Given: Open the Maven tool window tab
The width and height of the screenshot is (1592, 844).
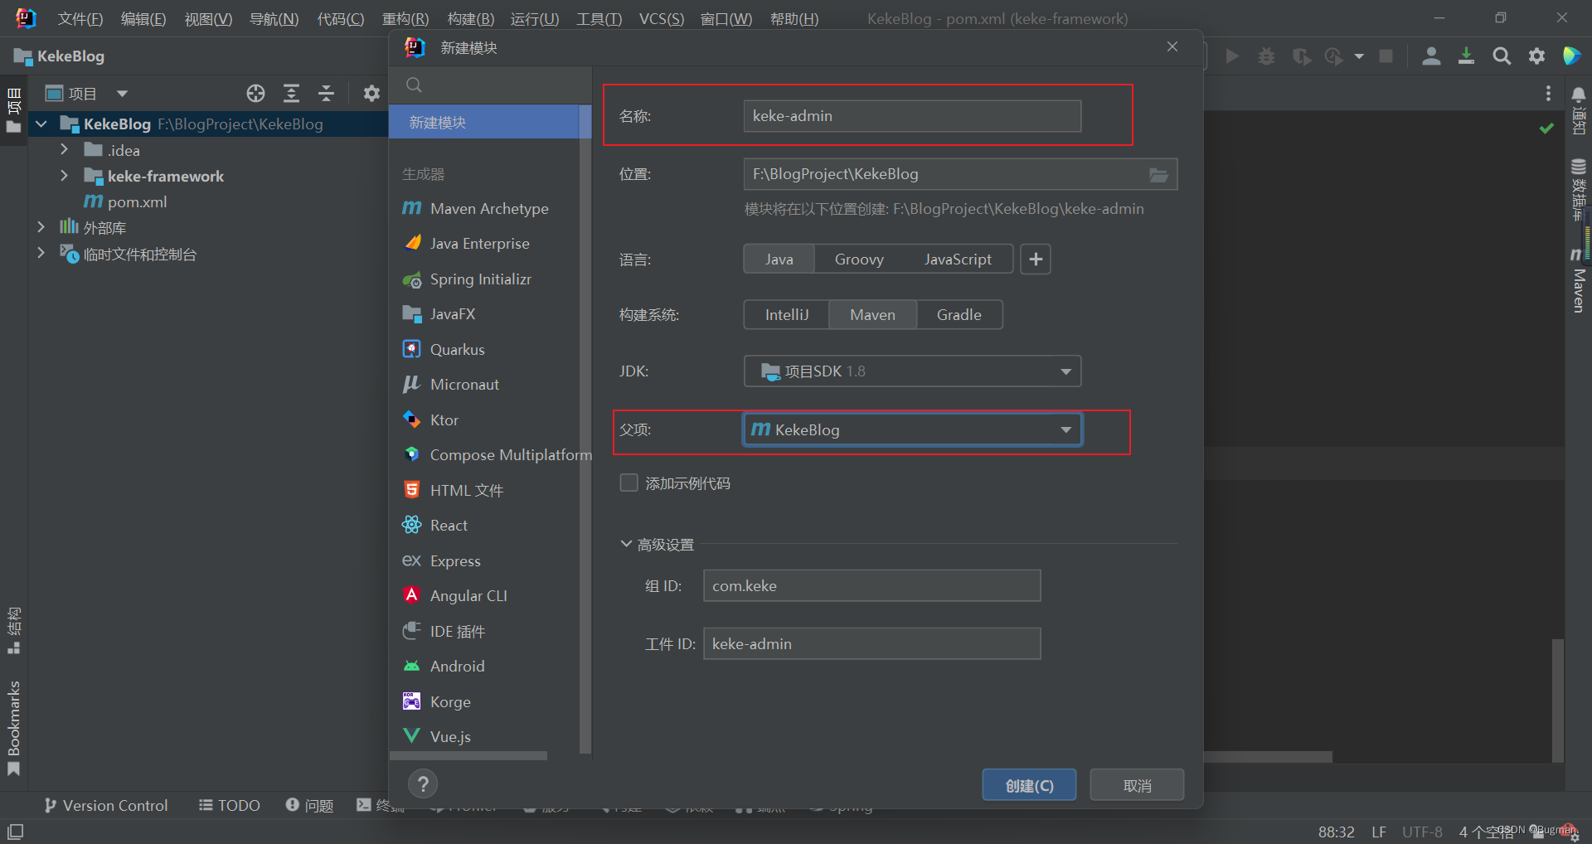Looking at the screenshot, I should click(1579, 282).
